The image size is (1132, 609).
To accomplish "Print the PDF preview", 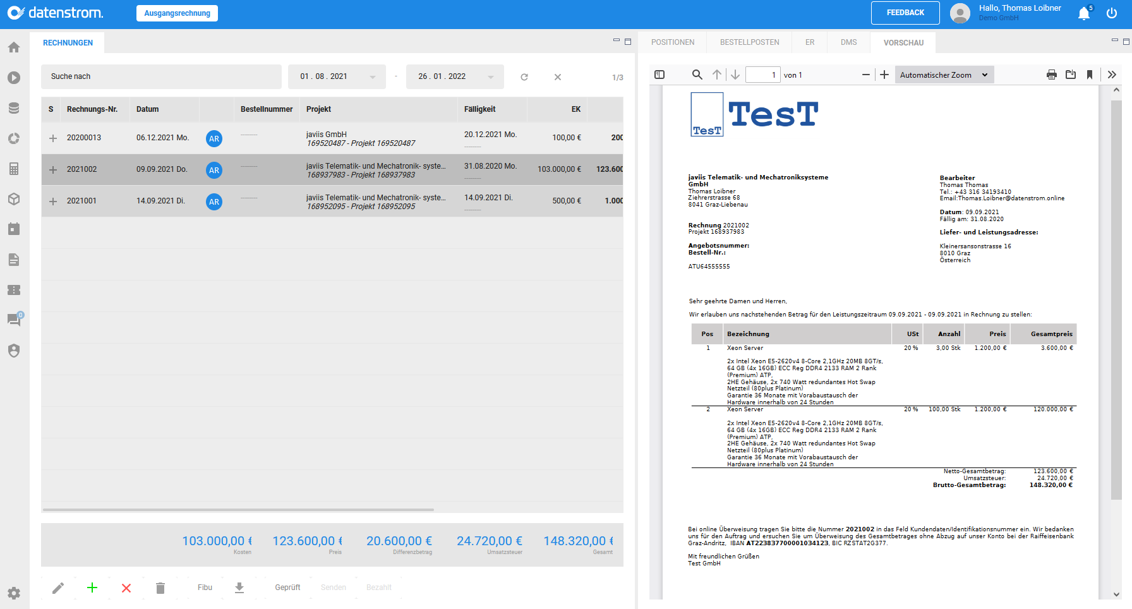I will 1052,74.
